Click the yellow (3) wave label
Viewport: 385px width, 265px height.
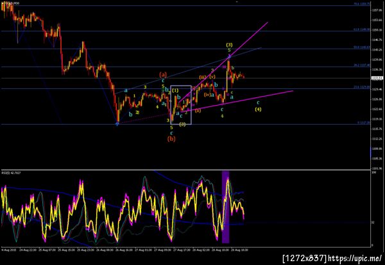pos(229,45)
